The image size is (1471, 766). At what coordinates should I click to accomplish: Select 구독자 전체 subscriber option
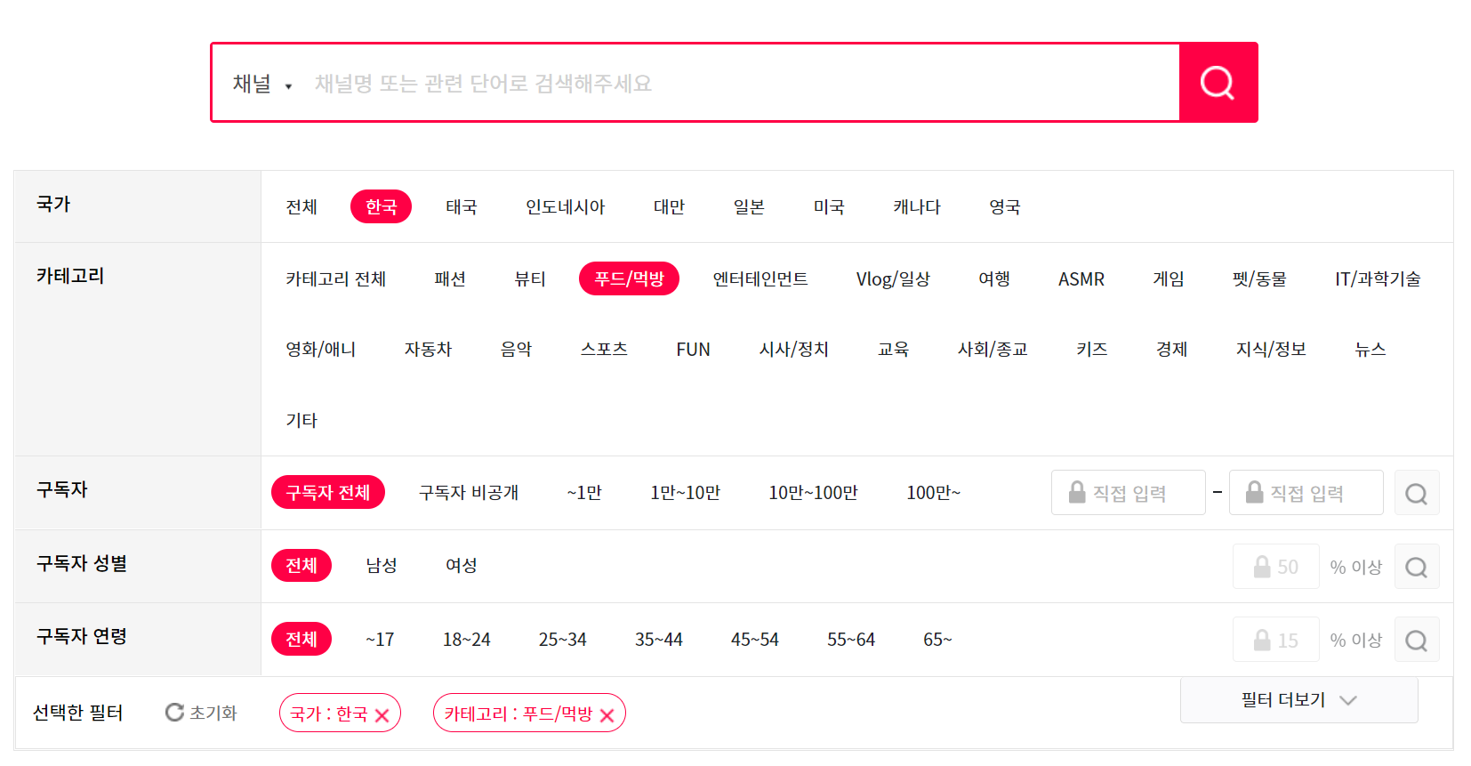(327, 492)
